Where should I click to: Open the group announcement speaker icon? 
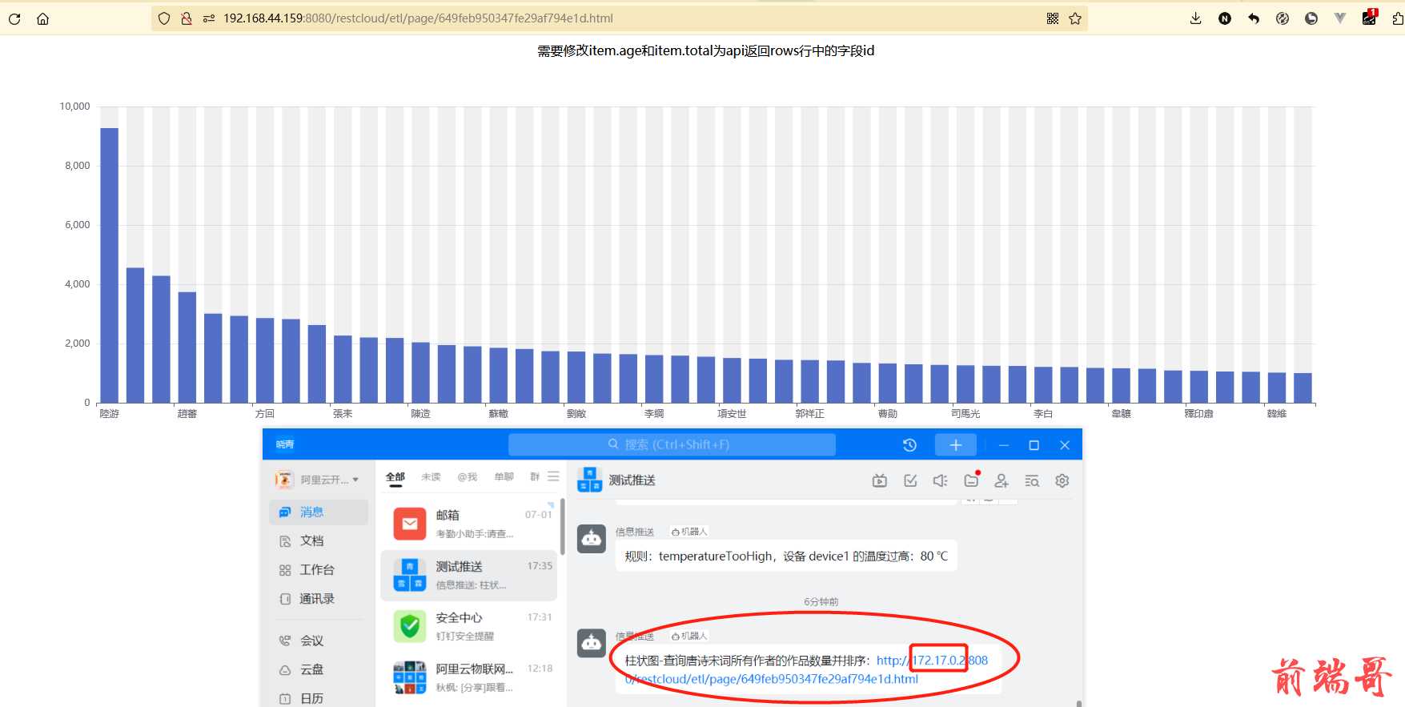(x=941, y=480)
